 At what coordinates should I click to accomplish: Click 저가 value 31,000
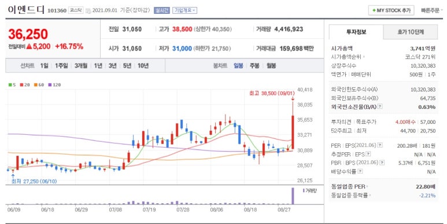(x=182, y=49)
